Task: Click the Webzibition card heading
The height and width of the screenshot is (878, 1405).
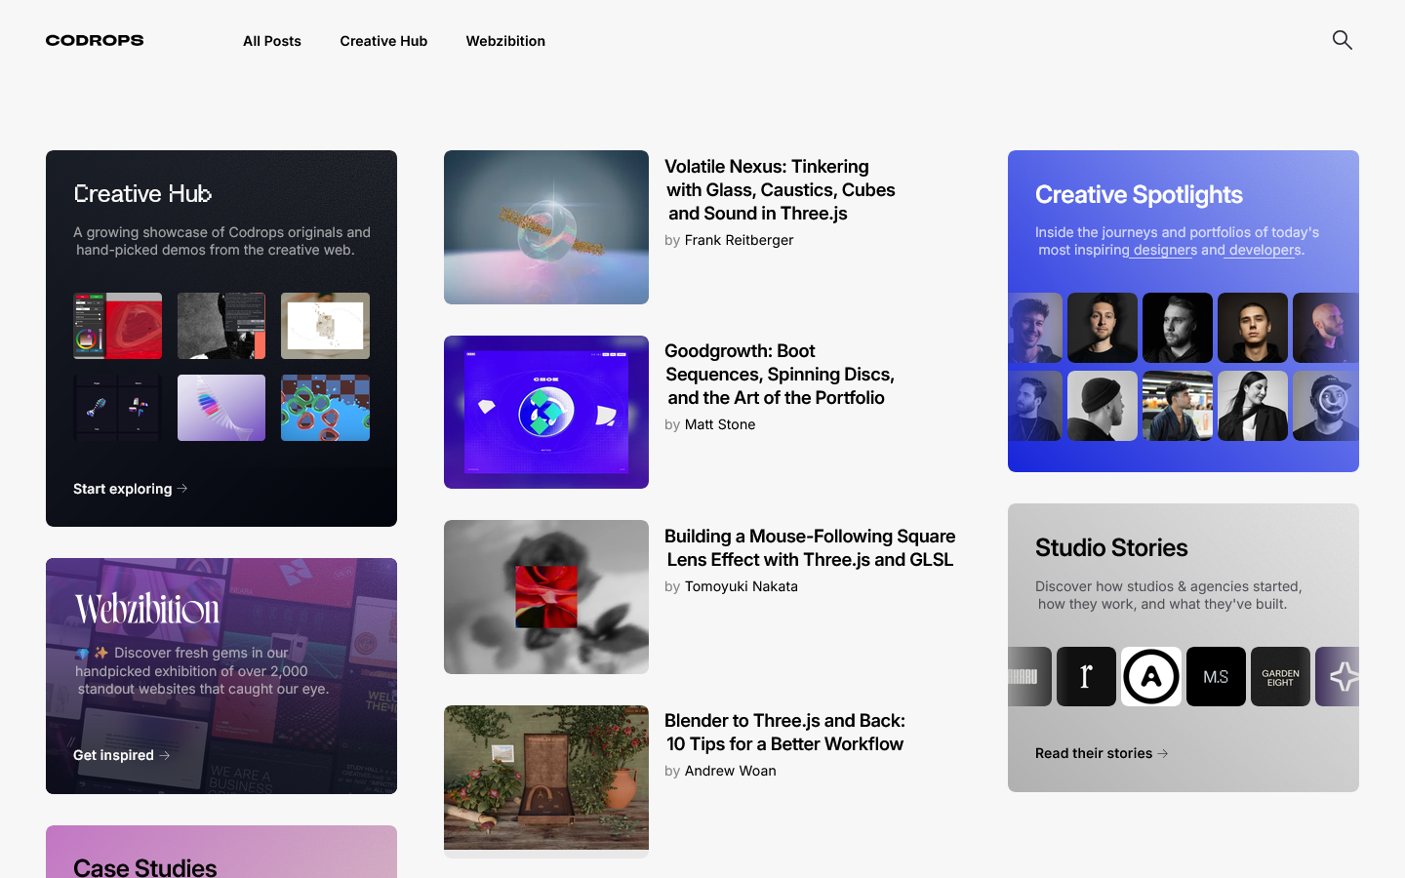Action: pyautogui.click(x=147, y=609)
